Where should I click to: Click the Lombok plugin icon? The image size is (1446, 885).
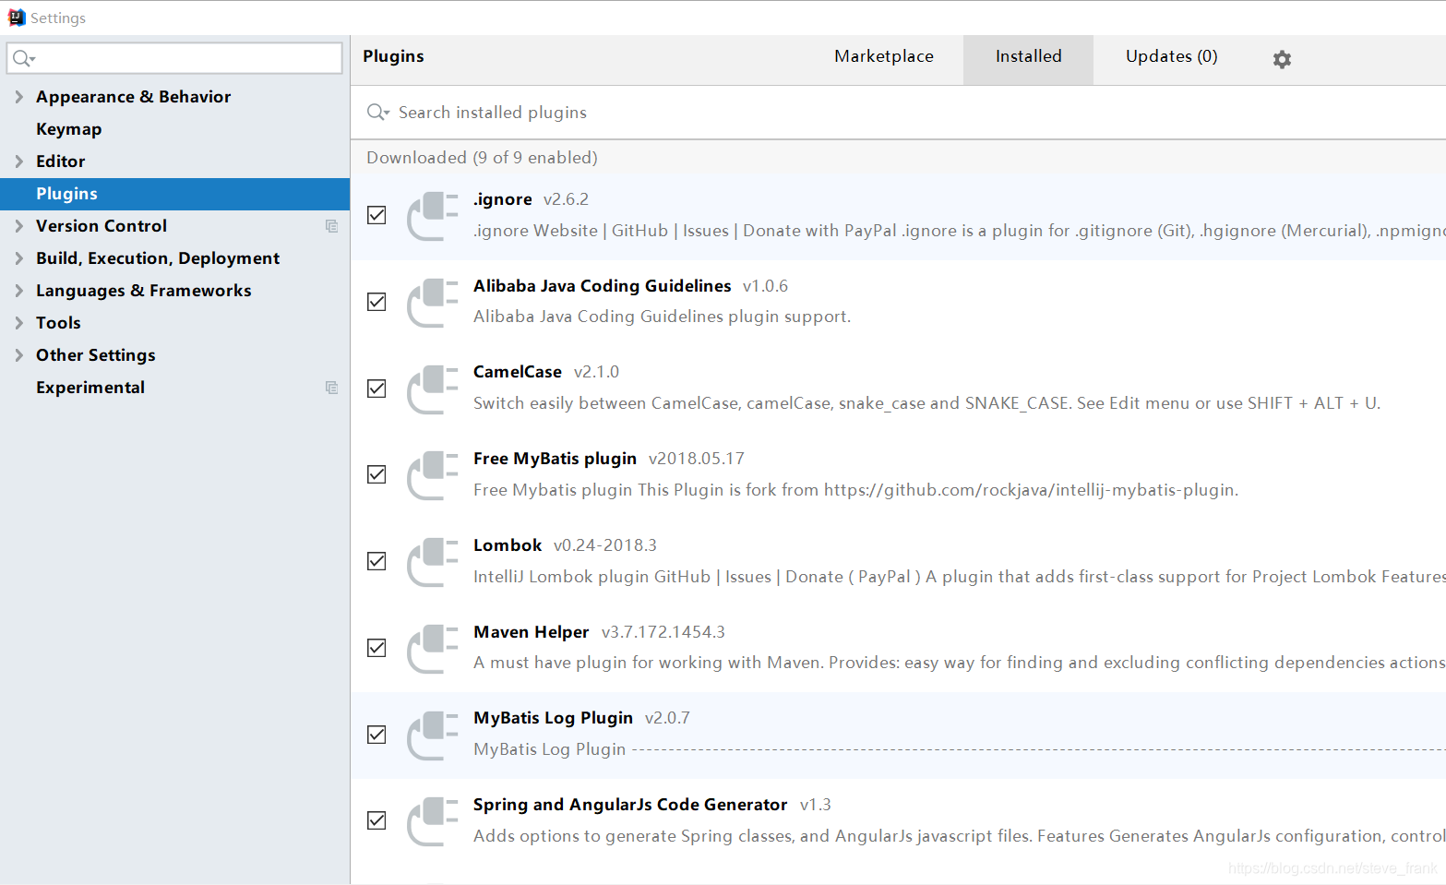point(433,562)
